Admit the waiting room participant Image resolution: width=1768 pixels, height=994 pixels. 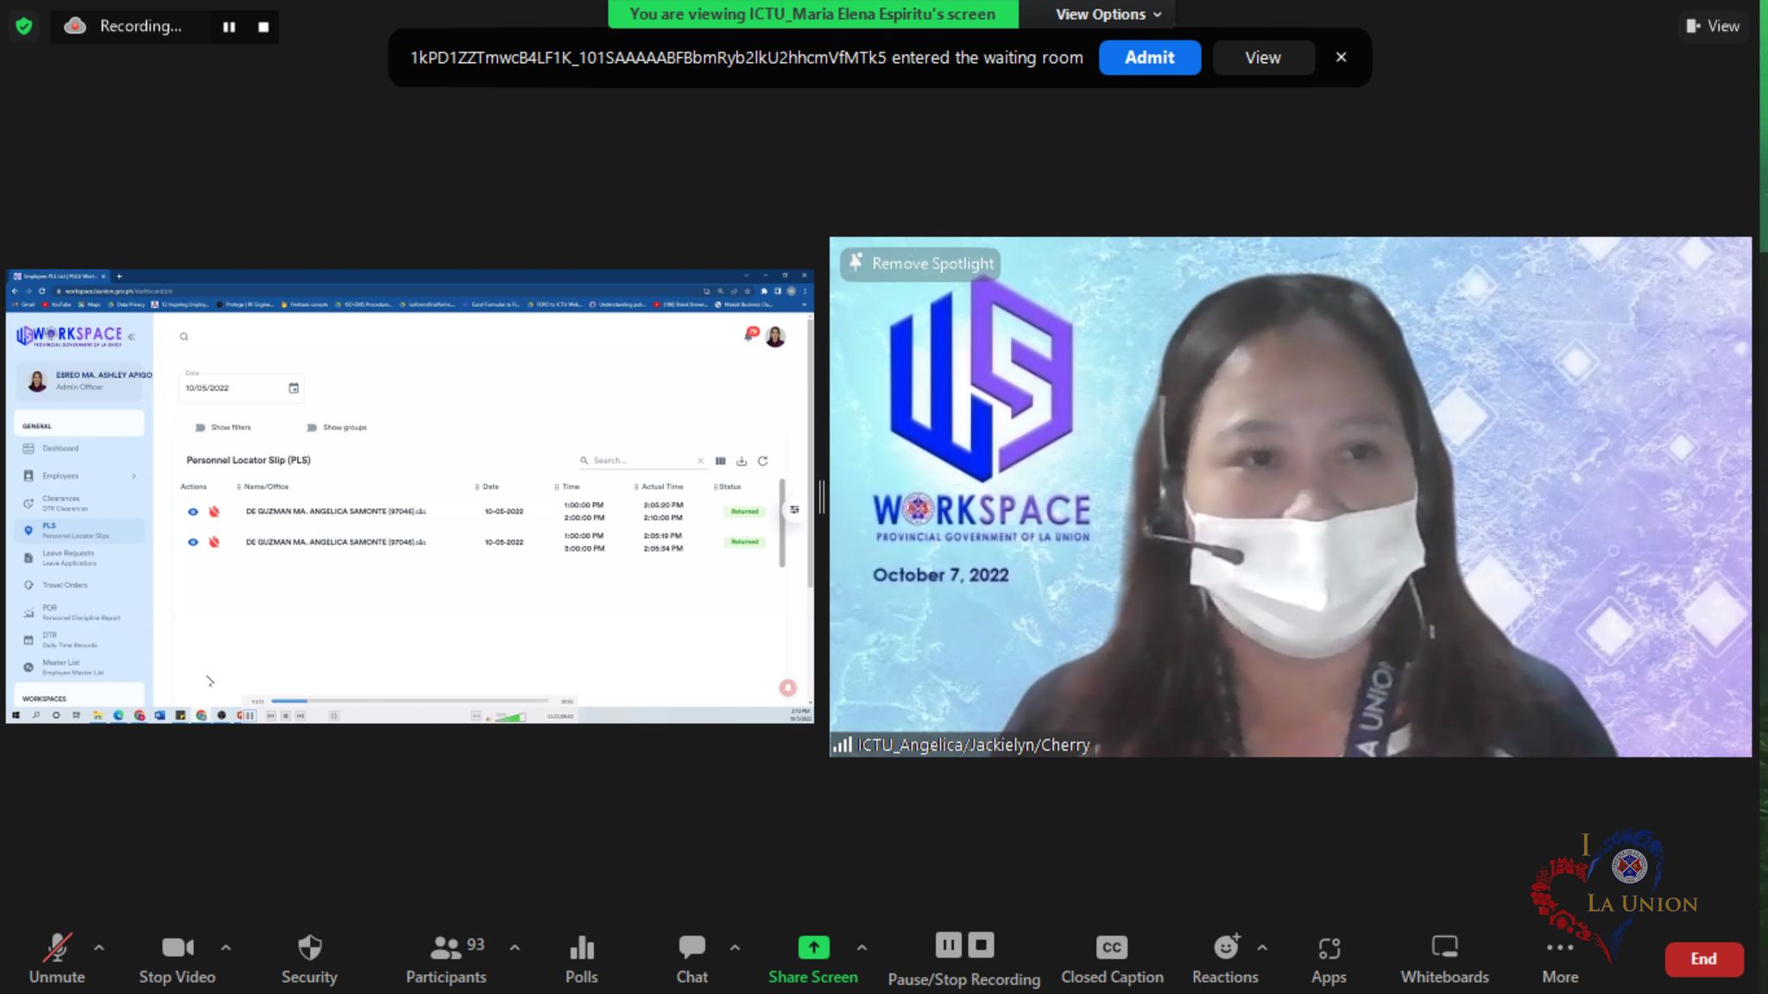click(1149, 58)
